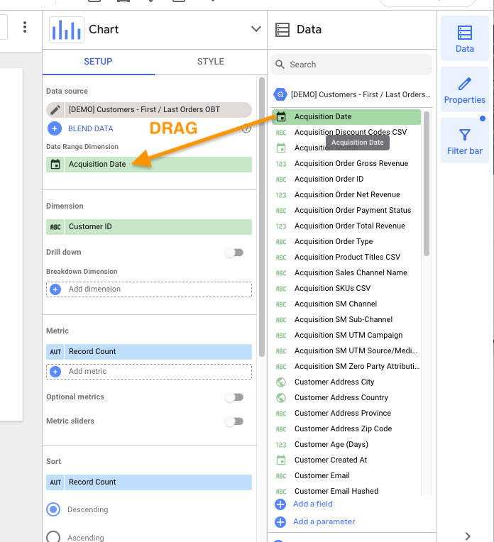Select Acquisition Order ID field
The image size is (494, 542).
click(x=346, y=179)
